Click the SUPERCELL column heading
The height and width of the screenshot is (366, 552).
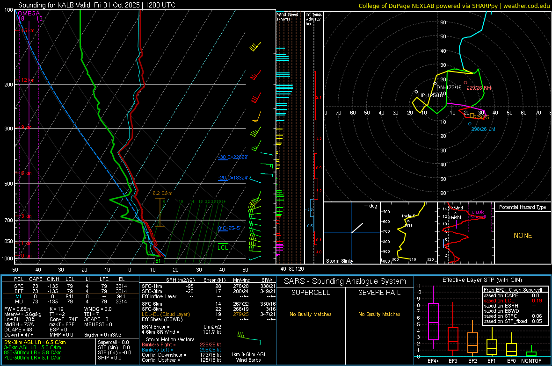coord(311,293)
